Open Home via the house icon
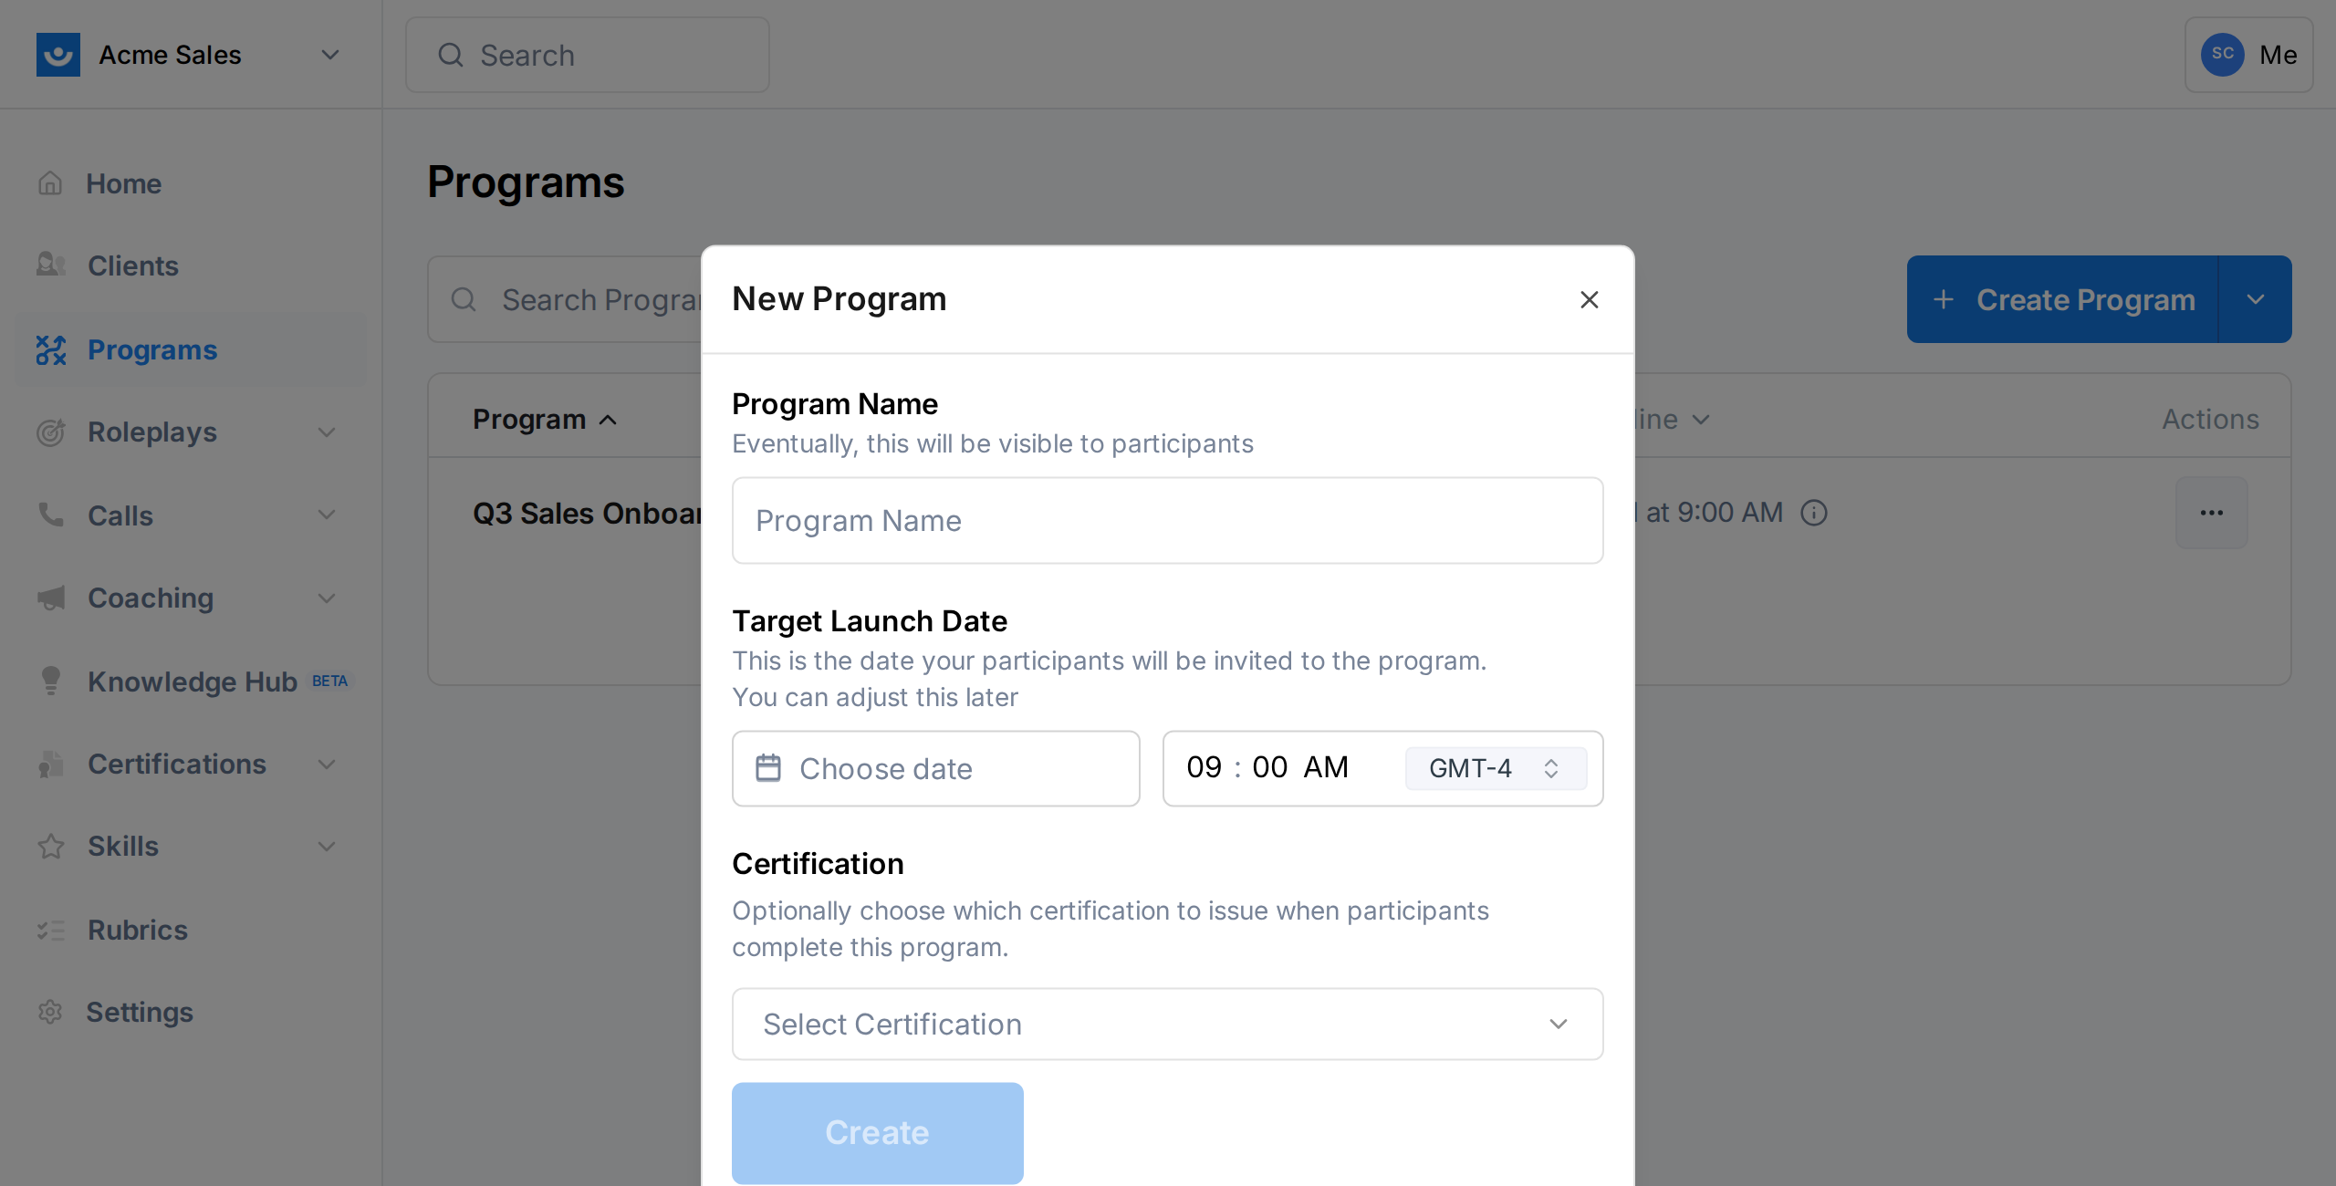The height and width of the screenshot is (1186, 2336). click(50, 183)
